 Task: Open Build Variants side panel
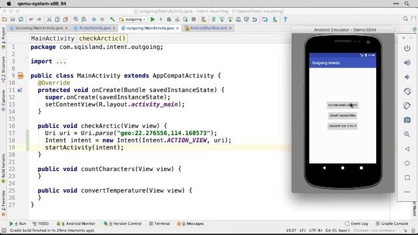click(3, 168)
